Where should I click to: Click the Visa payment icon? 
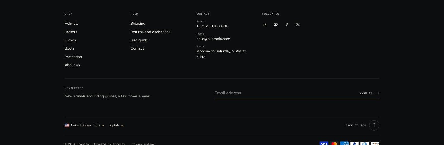coord(324,144)
